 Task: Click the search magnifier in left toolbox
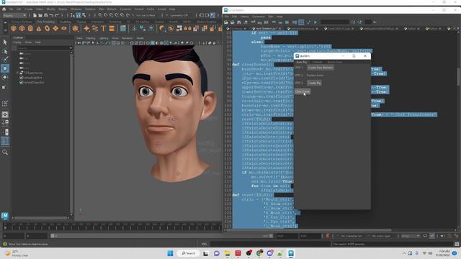(x=5, y=152)
